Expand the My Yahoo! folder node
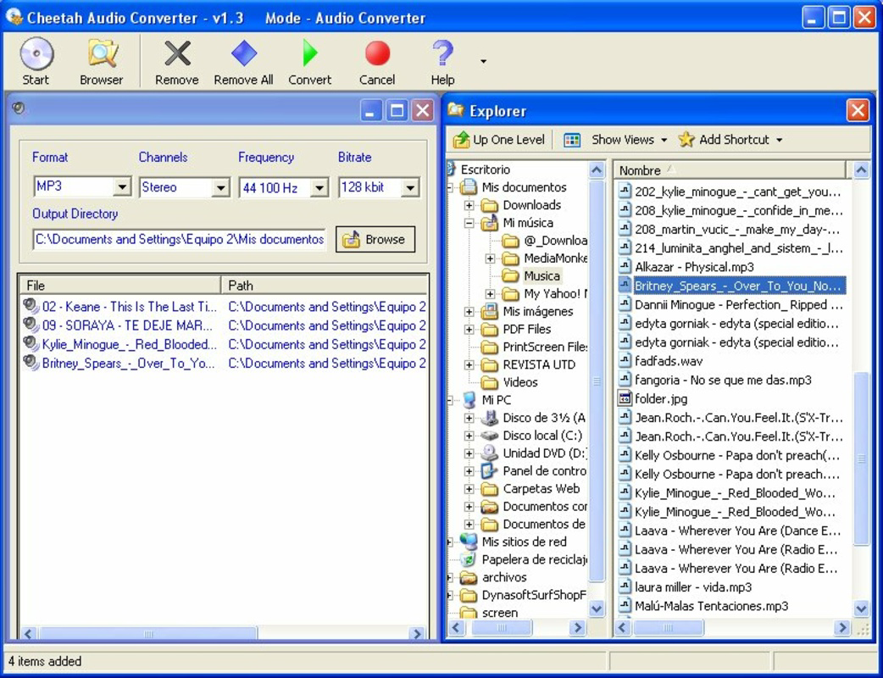 pos(490,294)
